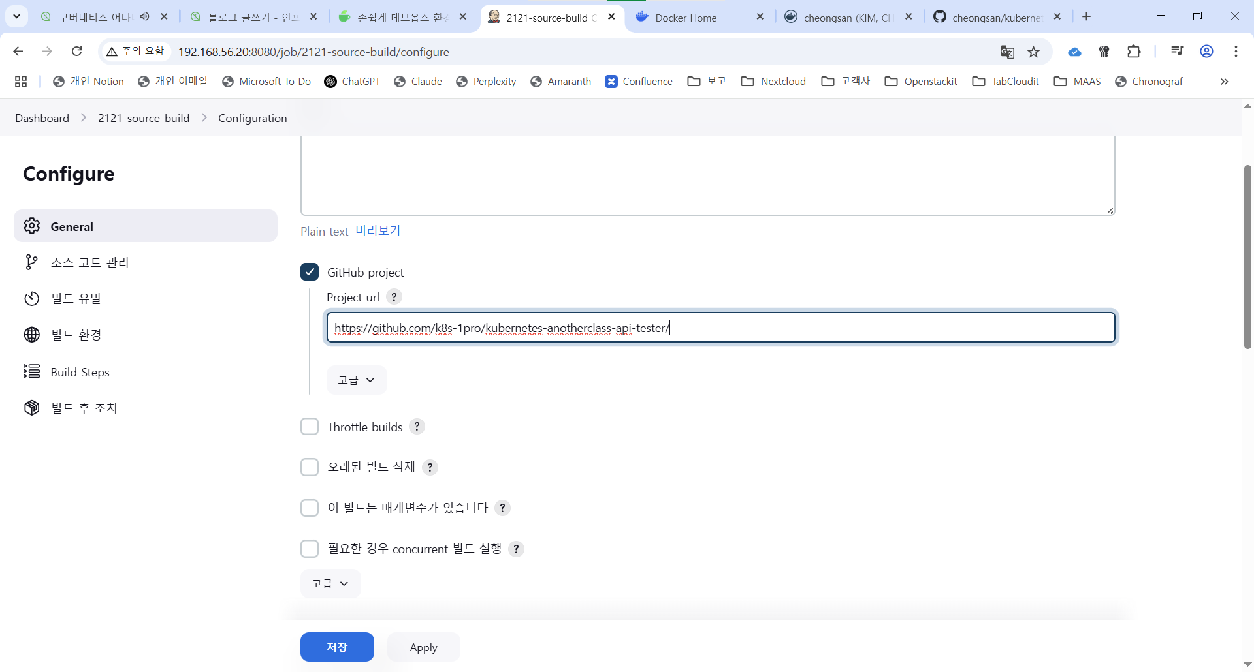Expand 고급 options under Project url
Viewport: 1254px width, 672px height.
pos(357,380)
